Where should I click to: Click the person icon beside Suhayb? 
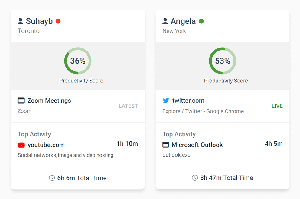click(21, 21)
